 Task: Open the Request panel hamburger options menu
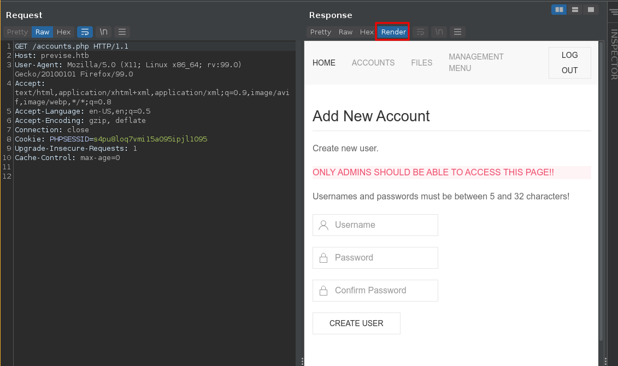click(x=122, y=32)
